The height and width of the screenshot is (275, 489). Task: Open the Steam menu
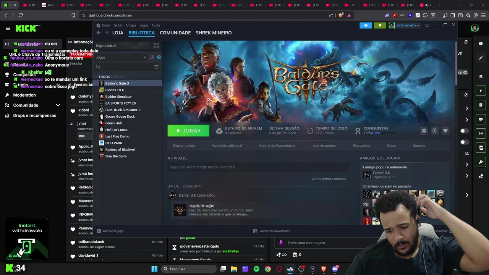[106, 25]
